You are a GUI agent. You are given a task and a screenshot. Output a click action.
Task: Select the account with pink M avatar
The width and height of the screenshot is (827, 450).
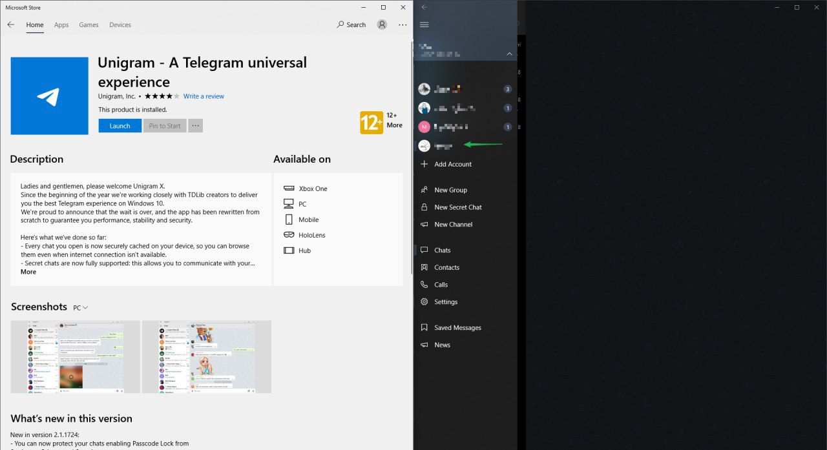coord(465,127)
